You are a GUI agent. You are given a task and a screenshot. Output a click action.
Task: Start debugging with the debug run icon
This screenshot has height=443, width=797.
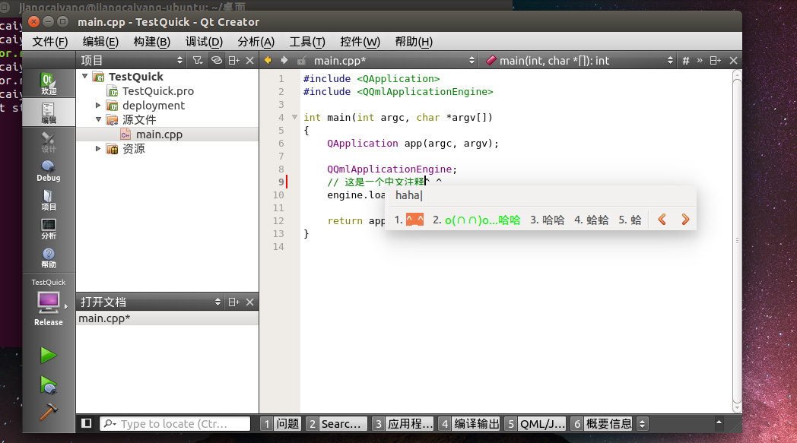tap(49, 385)
